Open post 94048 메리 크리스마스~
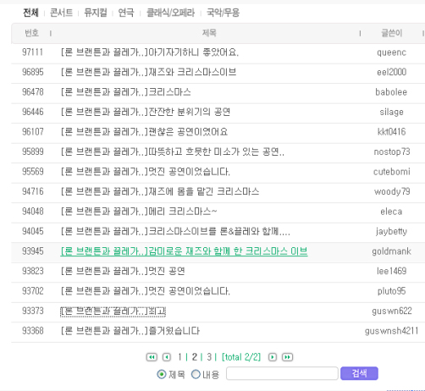Screen dimensions: 425x391 pos(139,212)
